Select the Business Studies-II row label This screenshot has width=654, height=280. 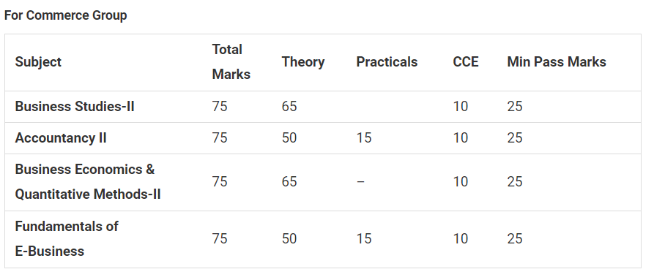pos(75,107)
